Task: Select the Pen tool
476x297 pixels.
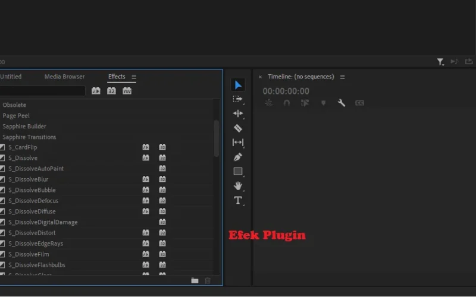Action: [238, 157]
